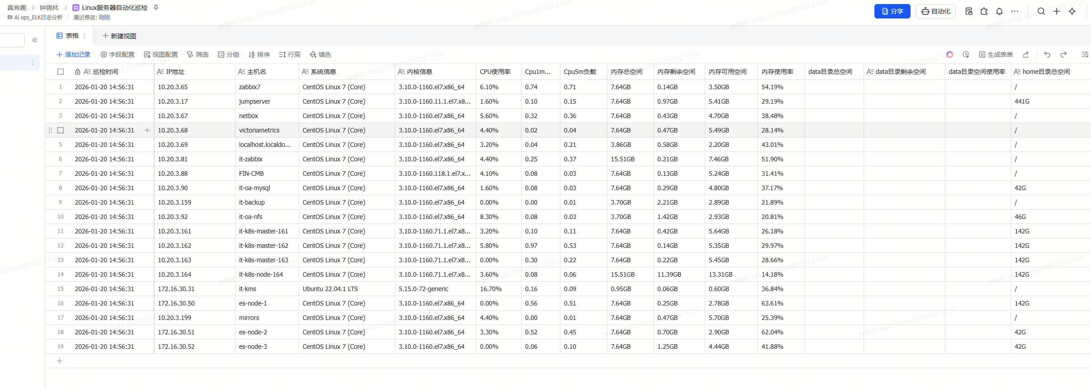Click the notification bell icon
The width and height of the screenshot is (1091, 388).
999,11
